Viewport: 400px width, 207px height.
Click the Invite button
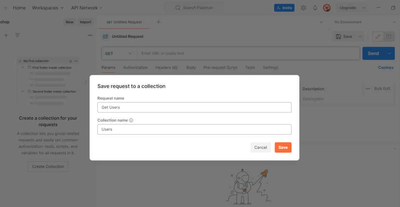(284, 8)
